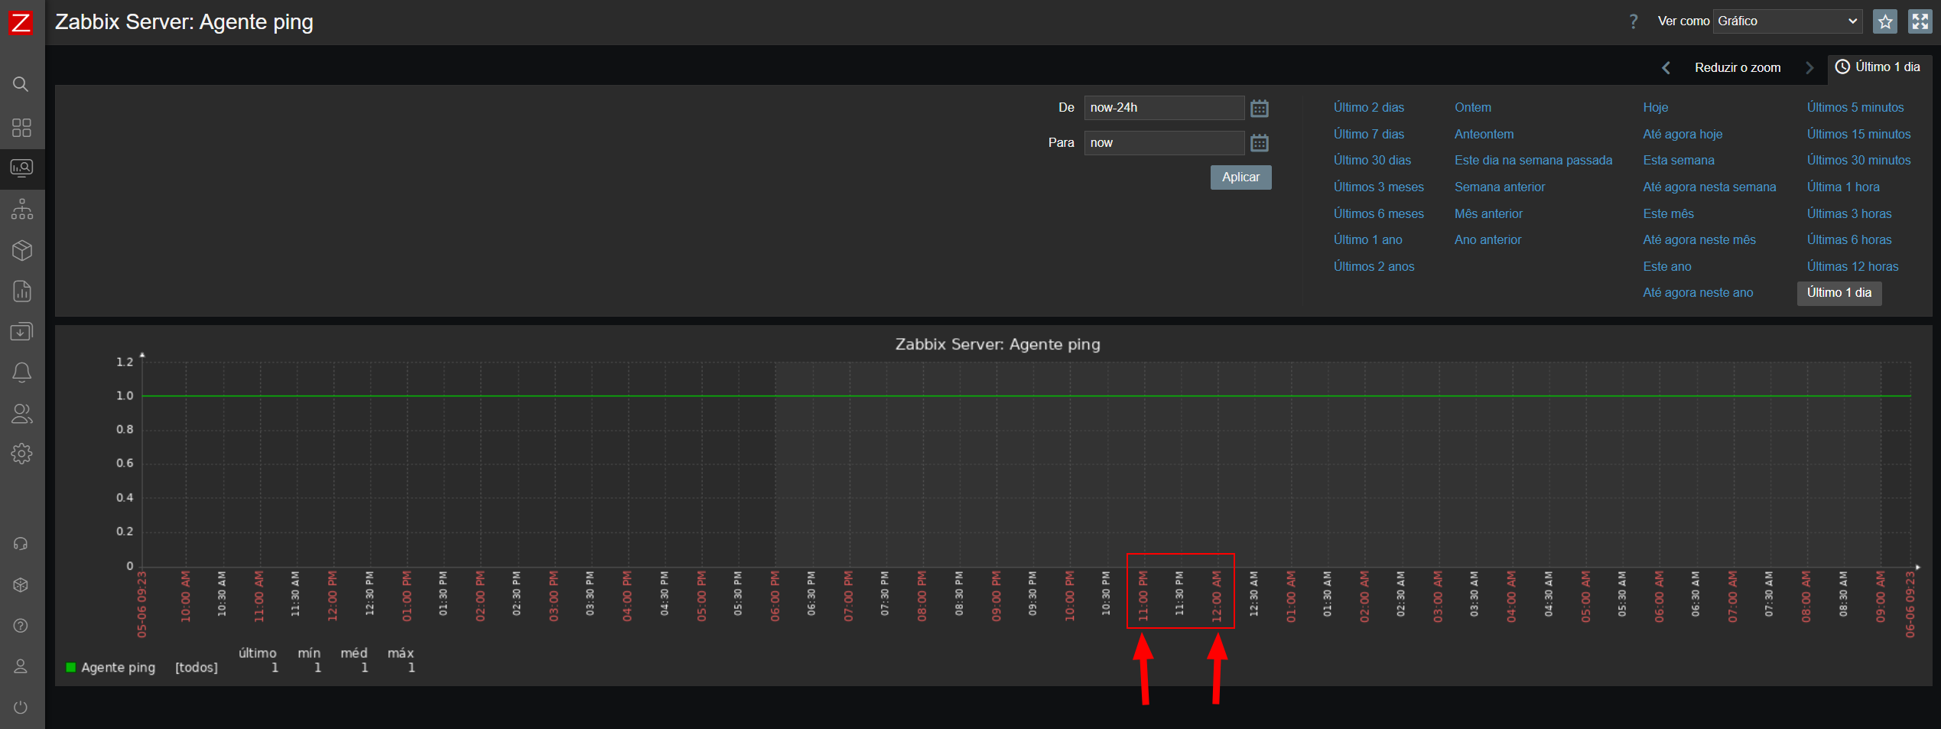1941x729 pixels.
Task: Open the Alerts bell icon
Action: (x=21, y=373)
